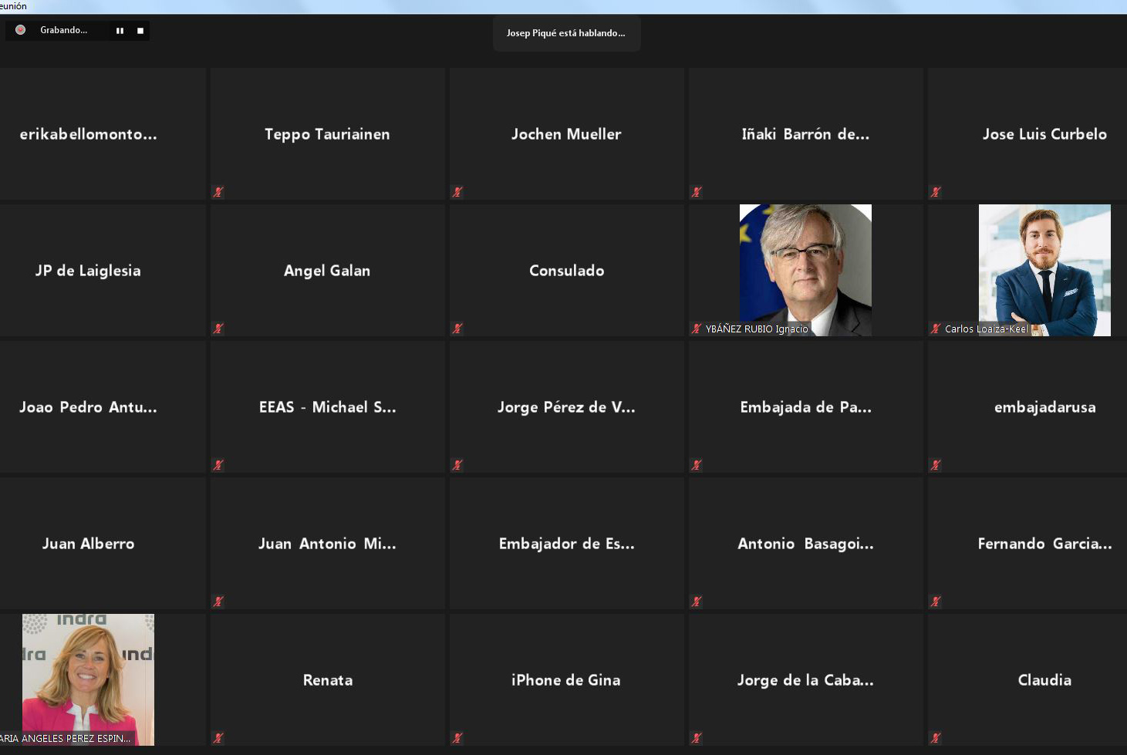This screenshot has height=755, width=1127.
Task: Click muted mic icon on Fernando Garcia's tile
Action: 936,602
